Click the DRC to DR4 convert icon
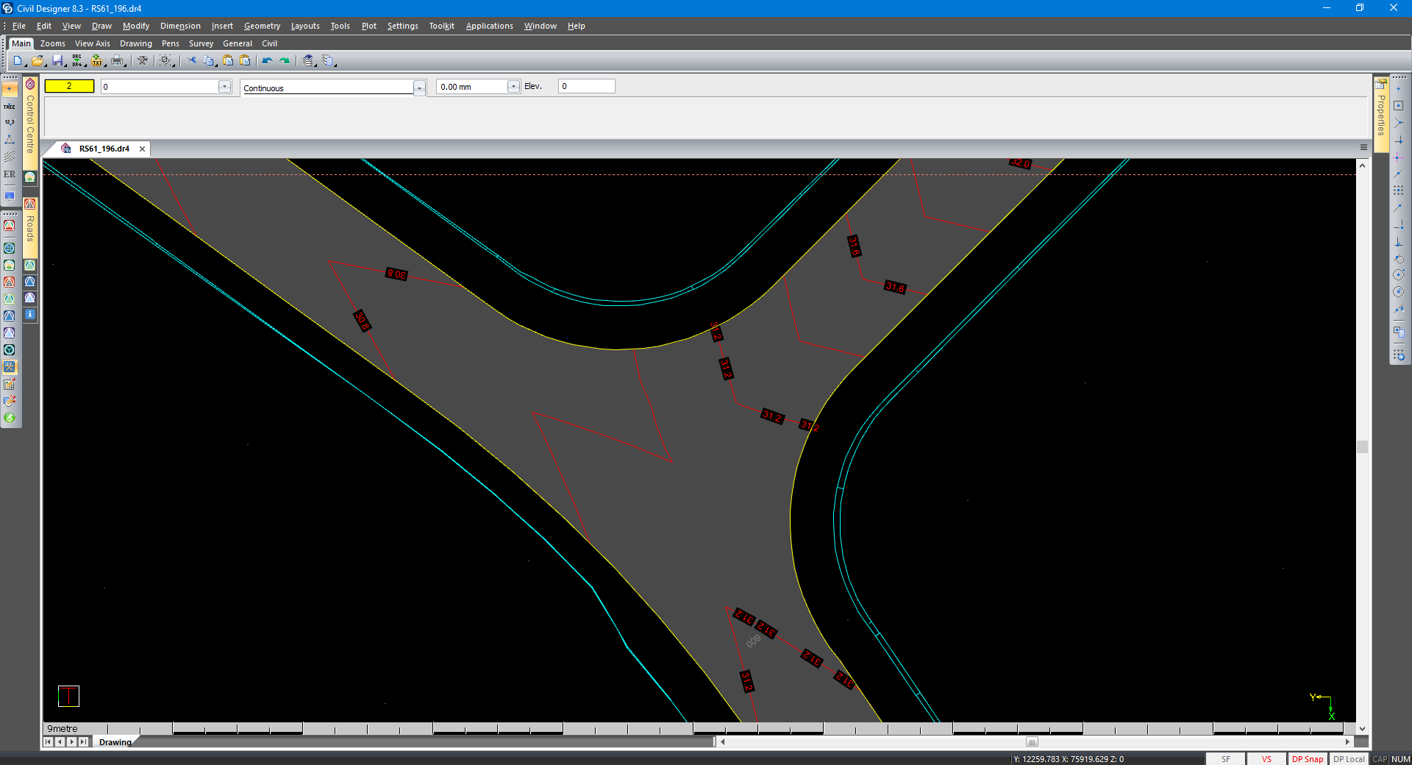This screenshot has width=1412, height=765. coord(77,61)
